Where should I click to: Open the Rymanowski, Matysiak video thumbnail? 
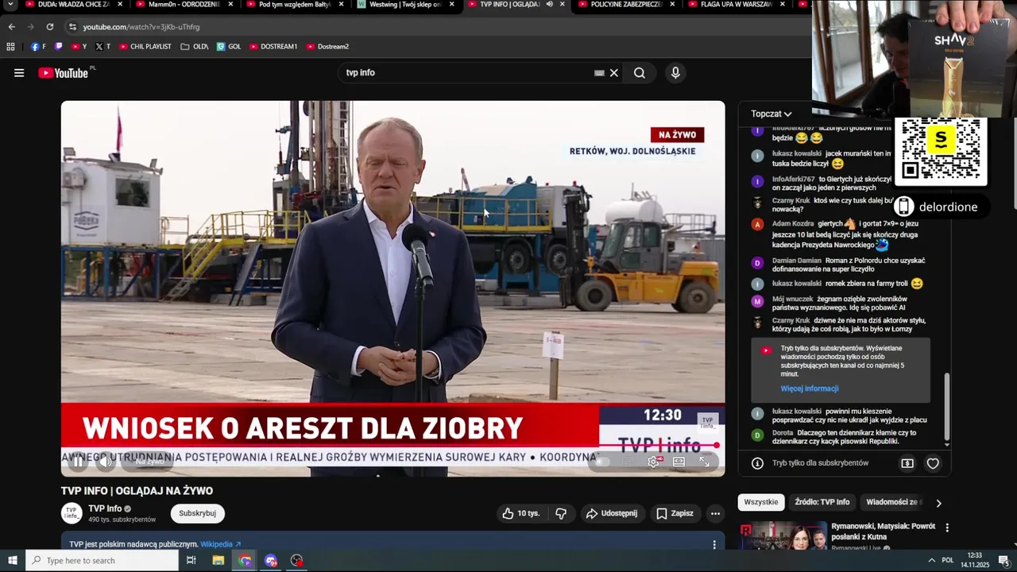click(783, 536)
